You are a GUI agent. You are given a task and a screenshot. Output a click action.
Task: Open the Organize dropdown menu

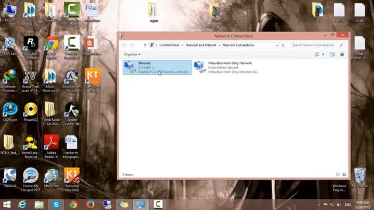[132, 54]
